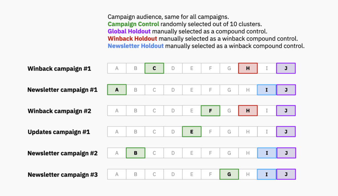Image resolution: width=338 pixels, height=196 pixels.
Task: Click green cluster C in Winback campaign #1
Action: [x=154, y=68]
